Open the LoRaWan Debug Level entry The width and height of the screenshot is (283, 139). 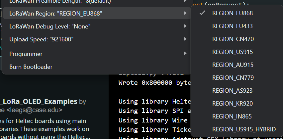[97, 26]
